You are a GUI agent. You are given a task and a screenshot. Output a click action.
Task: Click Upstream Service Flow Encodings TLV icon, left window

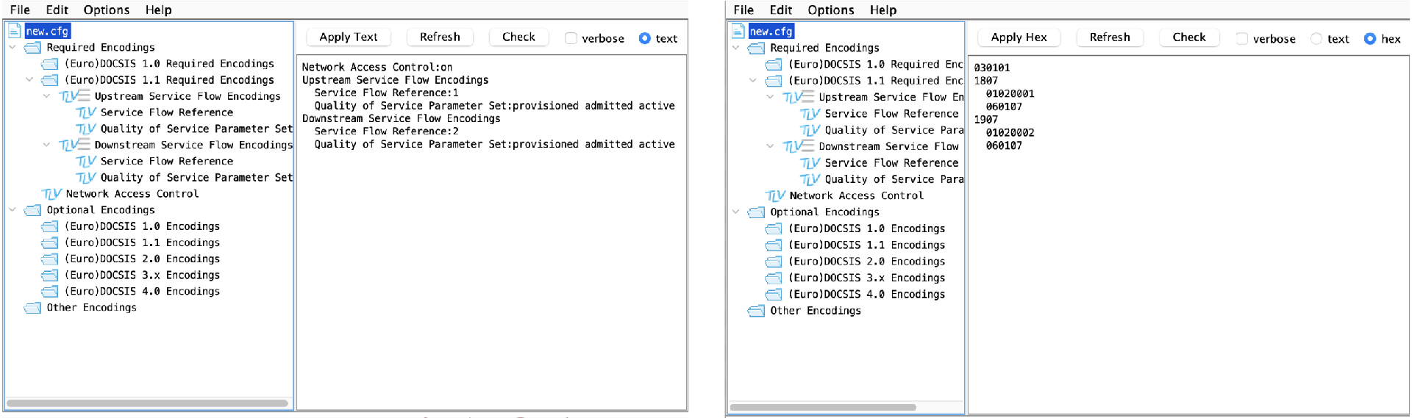pyautogui.click(x=74, y=96)
